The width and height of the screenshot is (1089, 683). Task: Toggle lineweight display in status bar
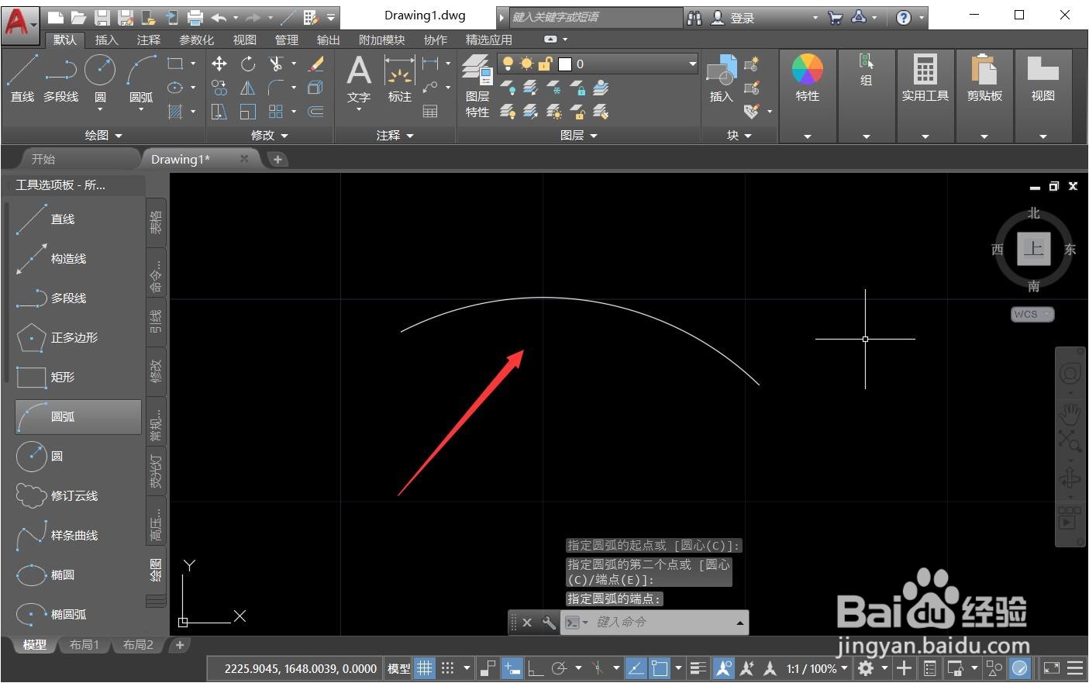click(x=698, y=667)
